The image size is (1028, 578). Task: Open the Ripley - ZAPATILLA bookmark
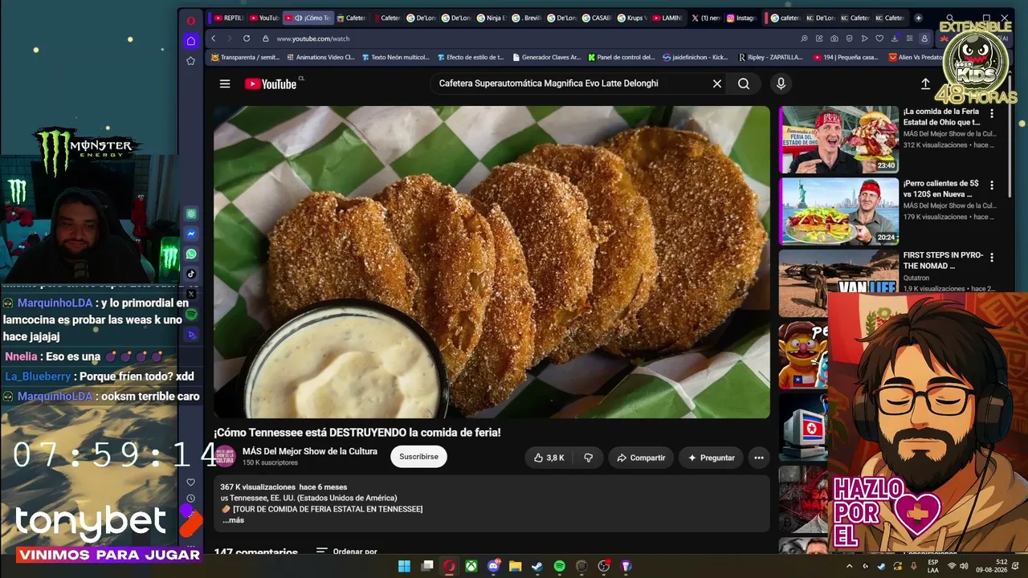(x=770, y=57)
